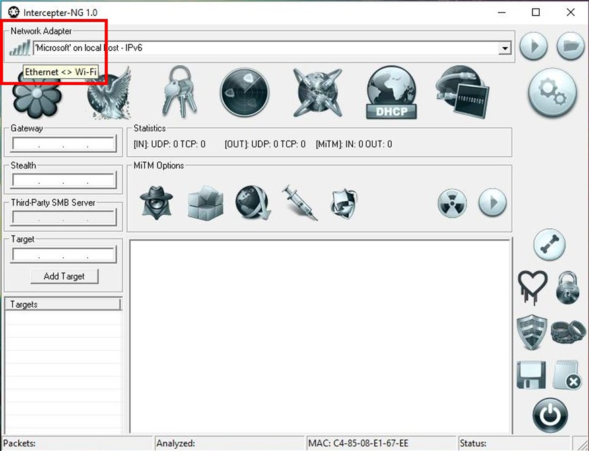The width and height of the screenshot is (589, 451).
Task: Select the spy hat MiTM option
Action: click(x=156, y=203)
